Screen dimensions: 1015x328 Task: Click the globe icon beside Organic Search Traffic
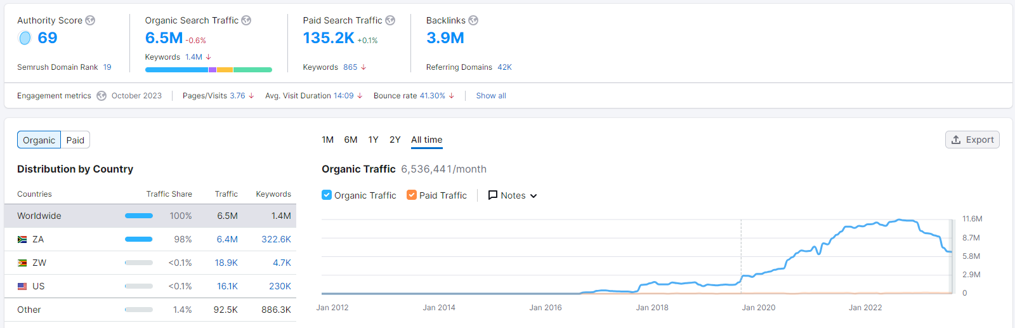(246, 20)
